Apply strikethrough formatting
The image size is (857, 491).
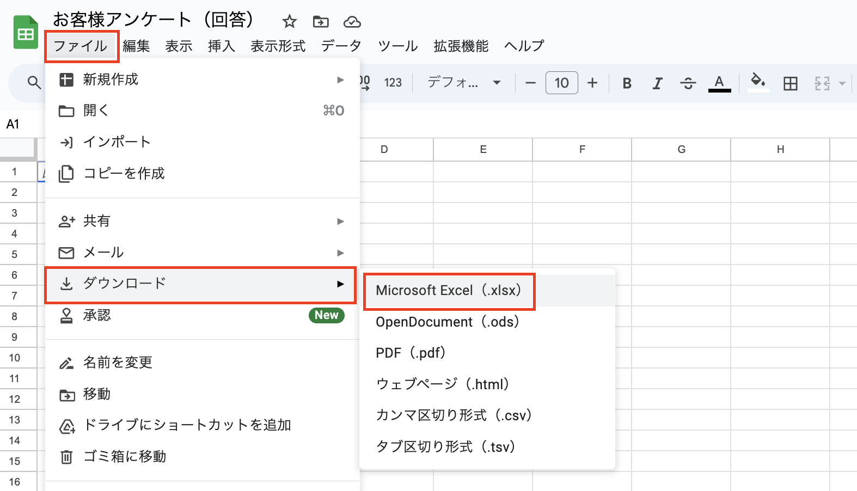pos(688,83)
